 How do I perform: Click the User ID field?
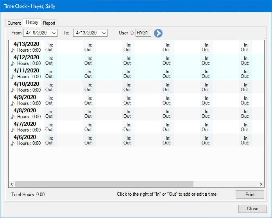tap(143, 33)
